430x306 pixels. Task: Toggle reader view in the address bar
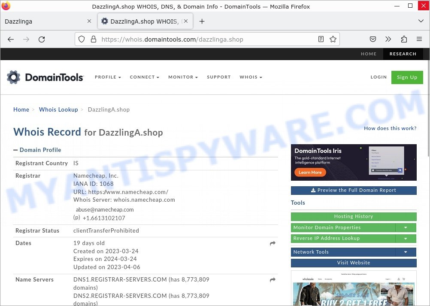(x=321, y=39)
